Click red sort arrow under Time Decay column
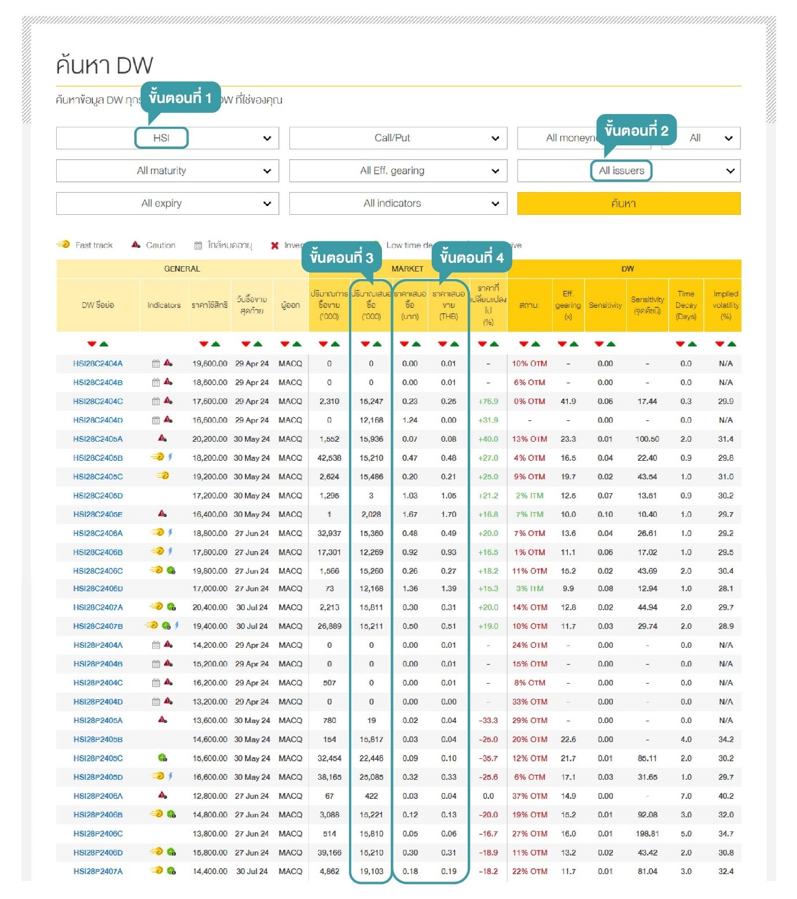The image size is (797, 899). click(x=680, y=344)
